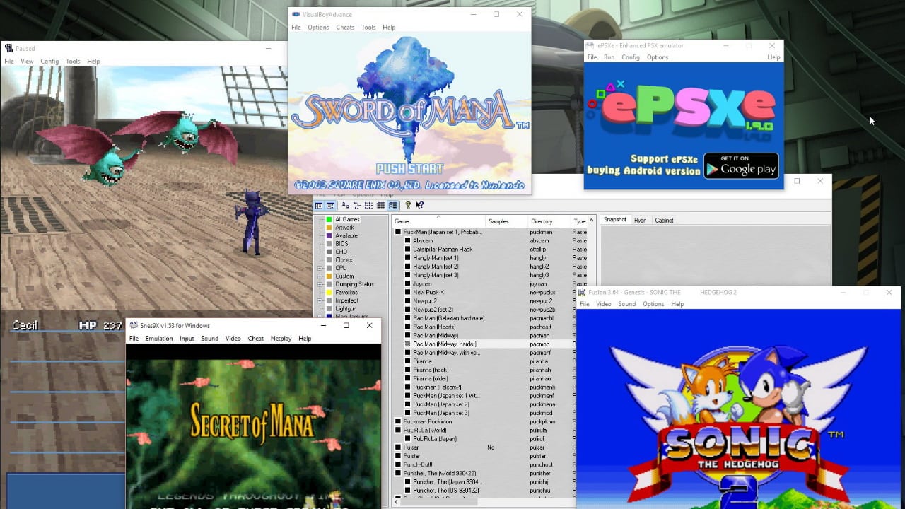
Task: Open Netplay menu in Snes9X
Action: (x=281, y=339)
